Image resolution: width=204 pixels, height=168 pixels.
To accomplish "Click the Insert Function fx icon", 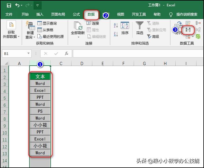I will pos(66,53).
